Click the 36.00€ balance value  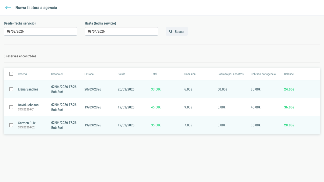pyautogui.click(x=289, y=107)
